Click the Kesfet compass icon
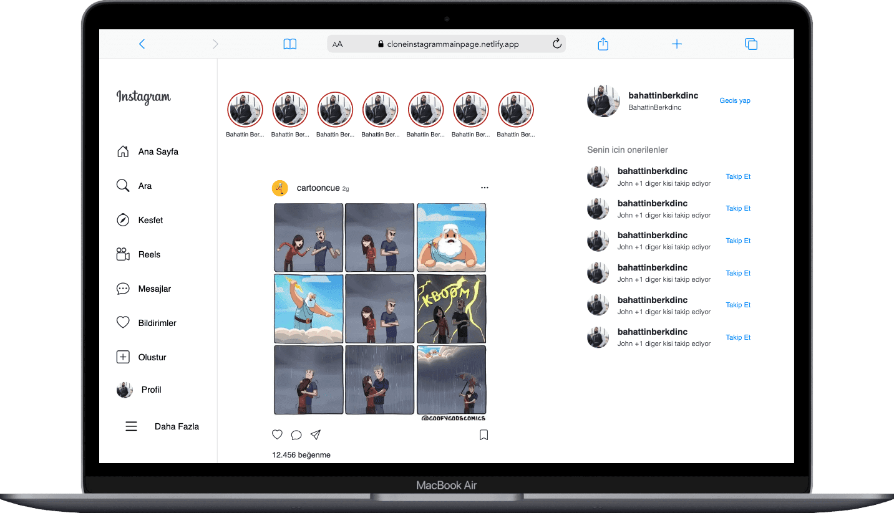The height and width of the screenshot is (513, 894). click(123, 220)
